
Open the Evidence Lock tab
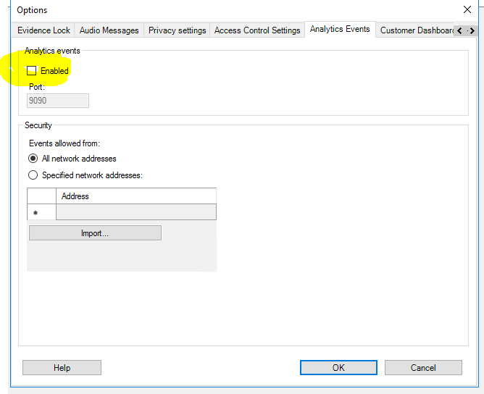tap(43, 30)
